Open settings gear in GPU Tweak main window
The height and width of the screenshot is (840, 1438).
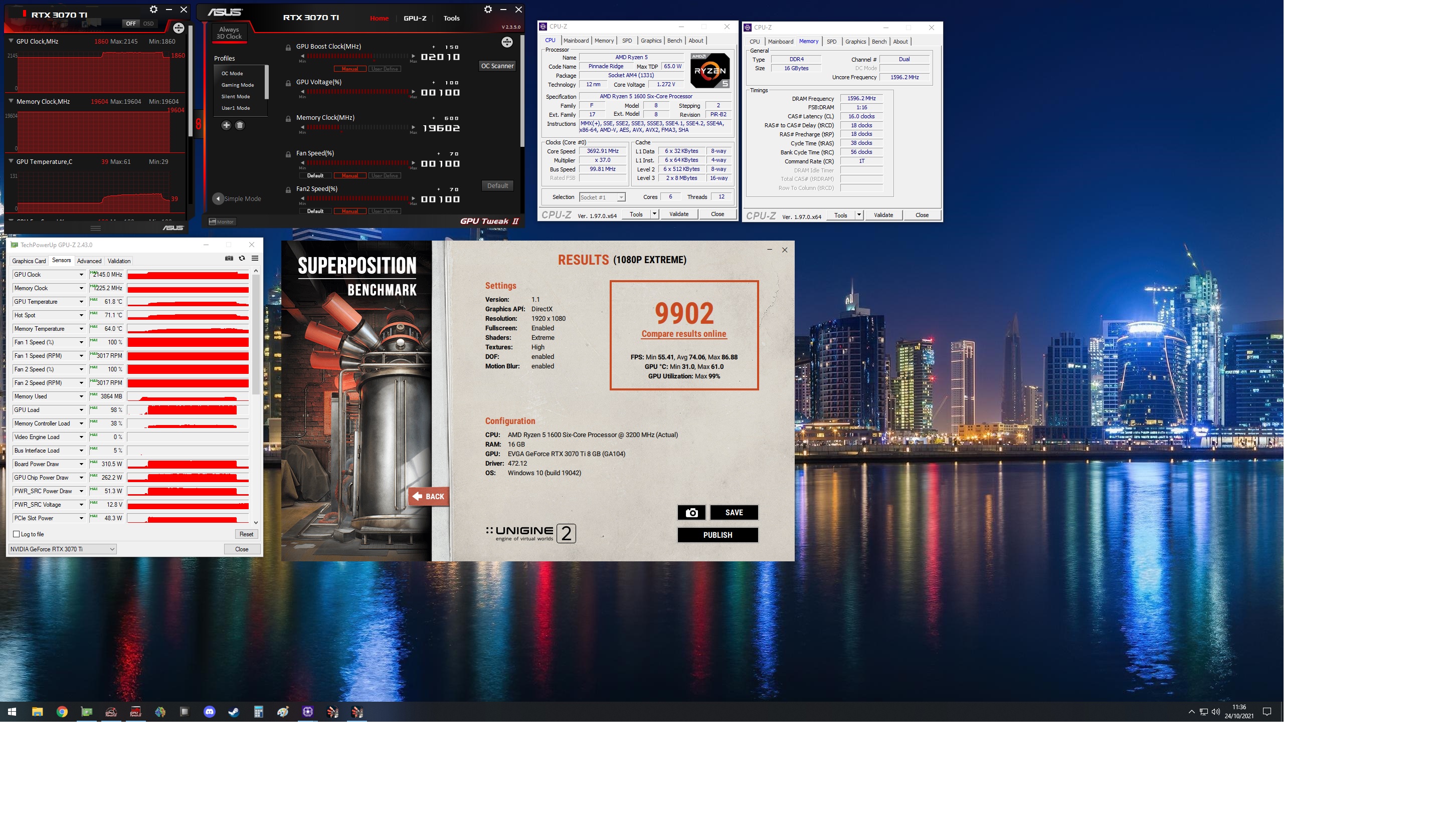click(x=488, y=10)
